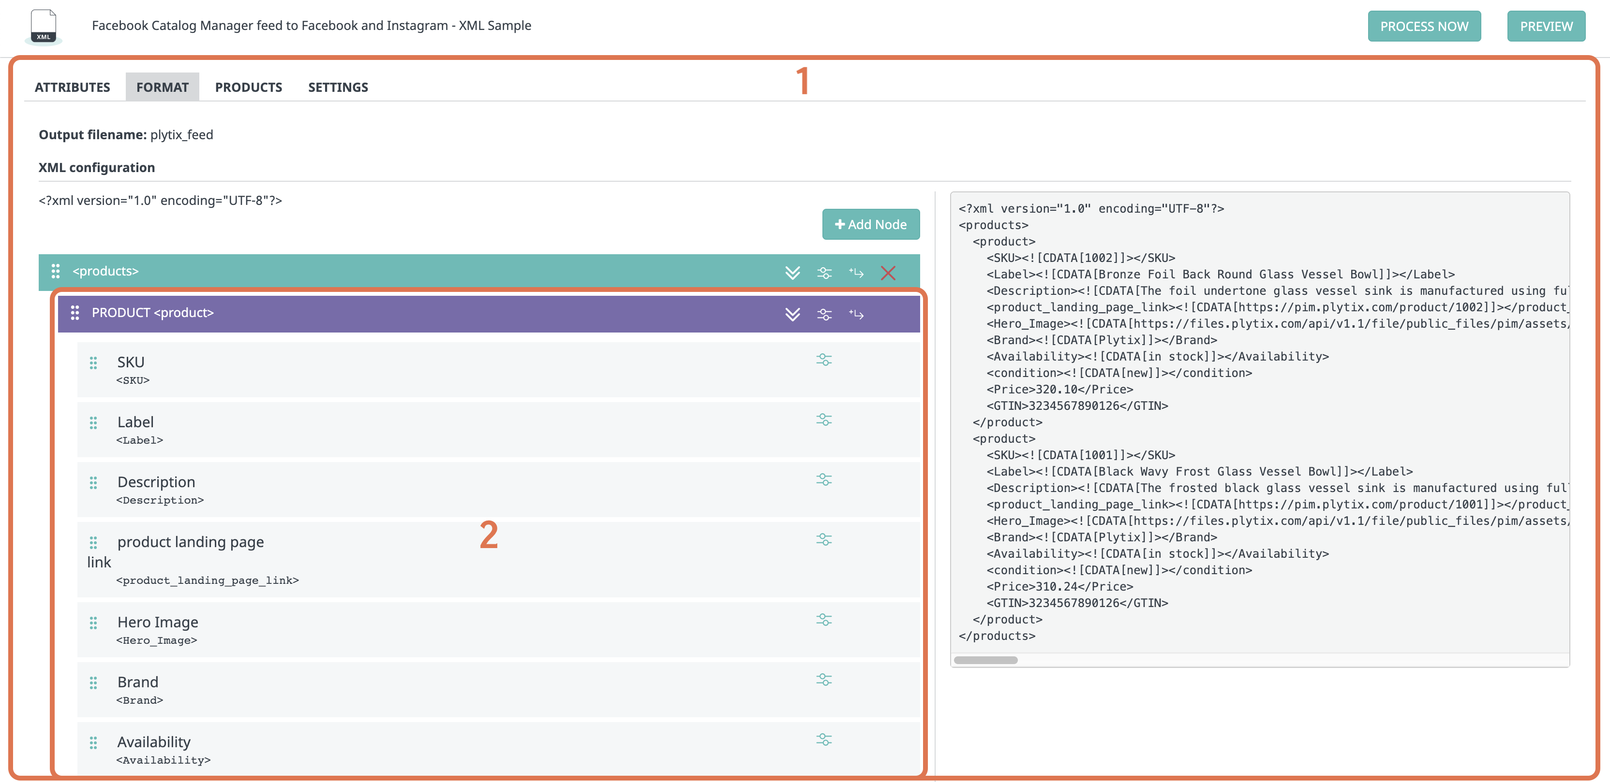Open settings icon for the Hero Image attribute

(x=825, y=619)
